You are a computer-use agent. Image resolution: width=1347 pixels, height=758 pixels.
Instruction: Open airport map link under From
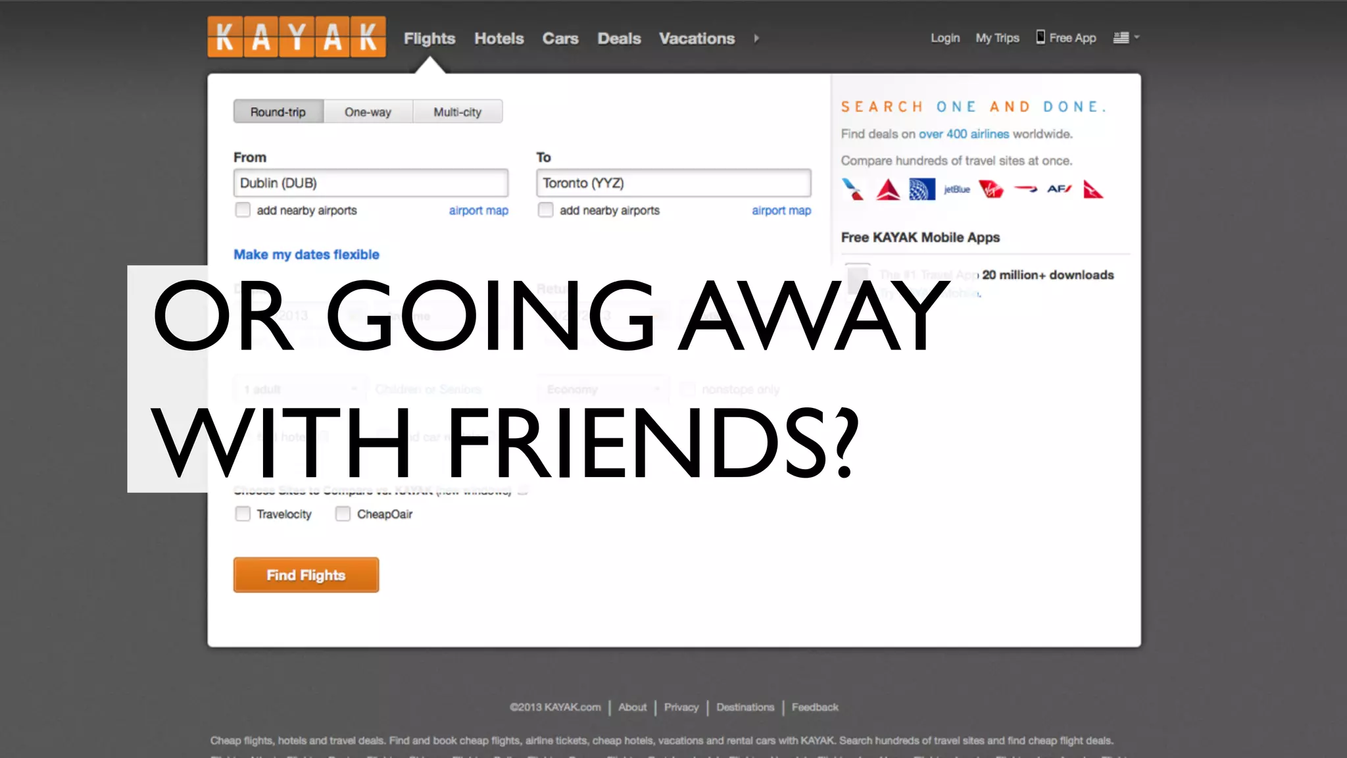(x=479, y=211)
